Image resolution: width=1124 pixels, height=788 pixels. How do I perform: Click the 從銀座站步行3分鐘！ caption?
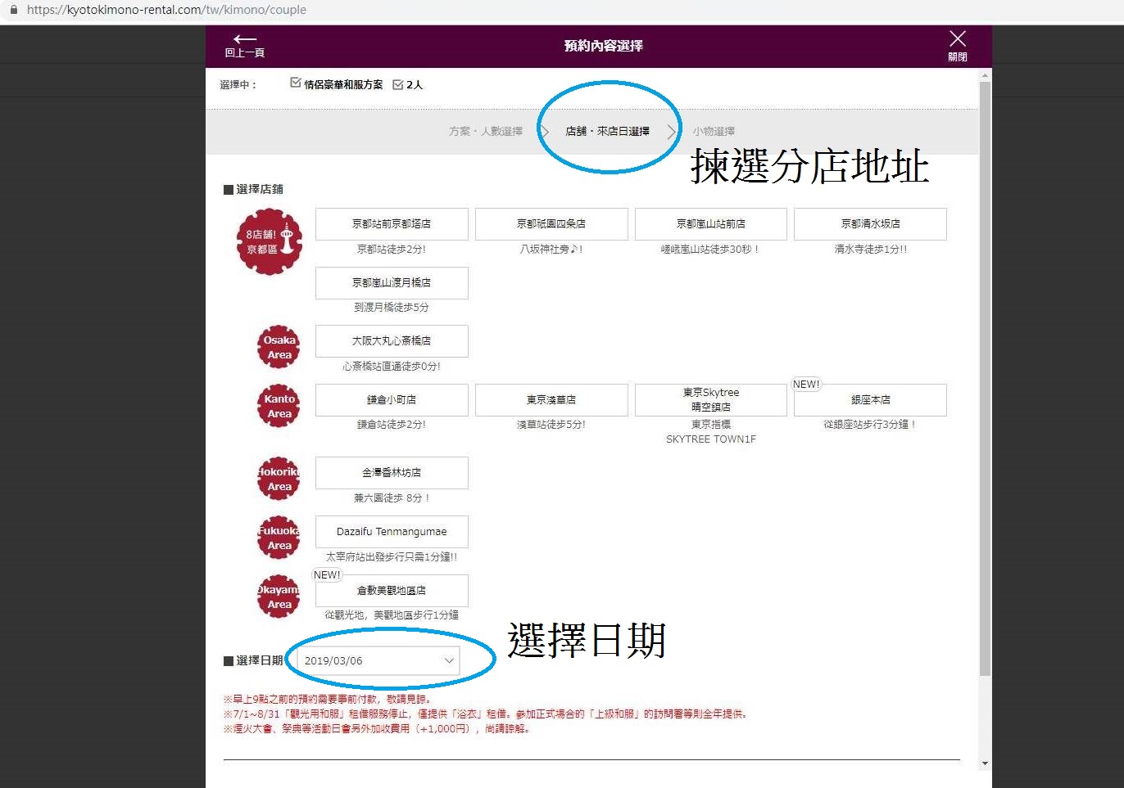[870, 425]
